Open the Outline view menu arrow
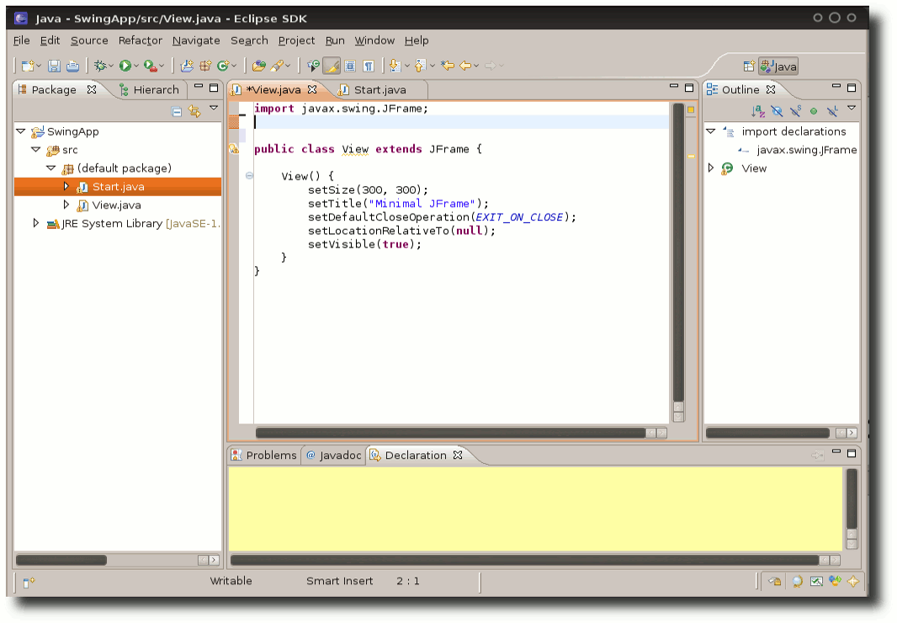The height and width of the screenshot is (623, 897). click(852, 108)
